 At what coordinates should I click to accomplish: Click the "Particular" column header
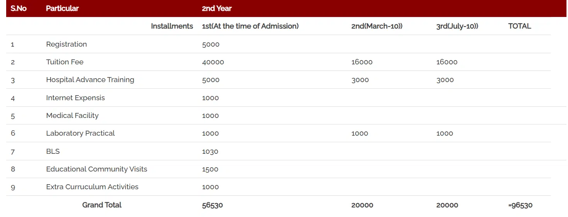(62, 8)
